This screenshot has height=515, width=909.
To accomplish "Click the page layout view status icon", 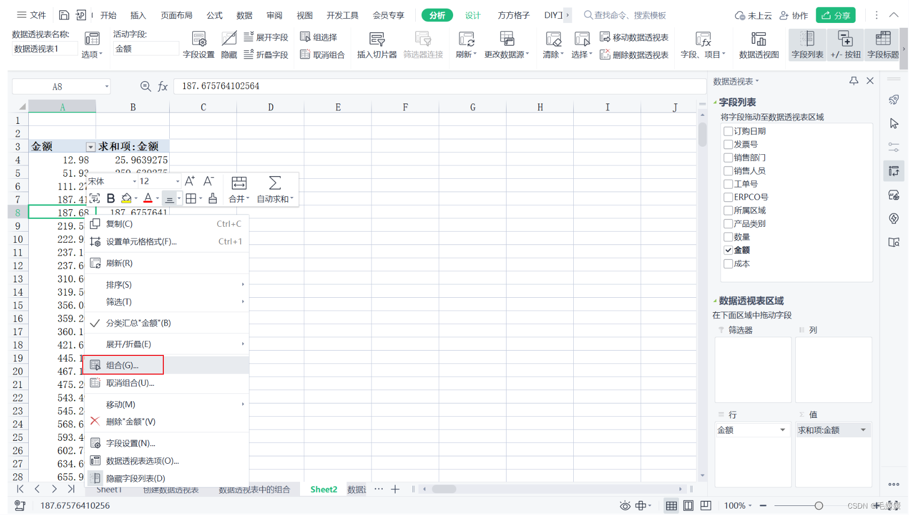I will click(x=689, y=505).
